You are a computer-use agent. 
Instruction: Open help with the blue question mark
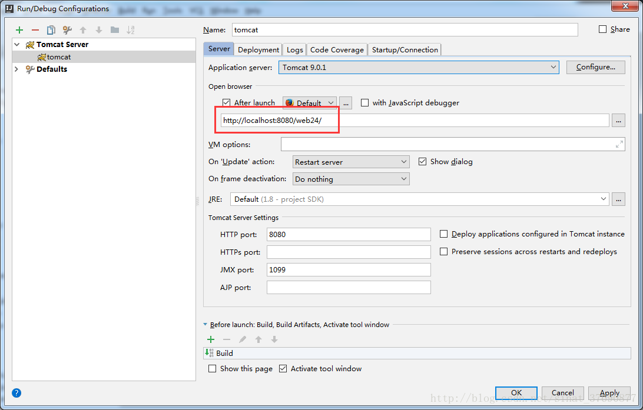tap(16, 393)
